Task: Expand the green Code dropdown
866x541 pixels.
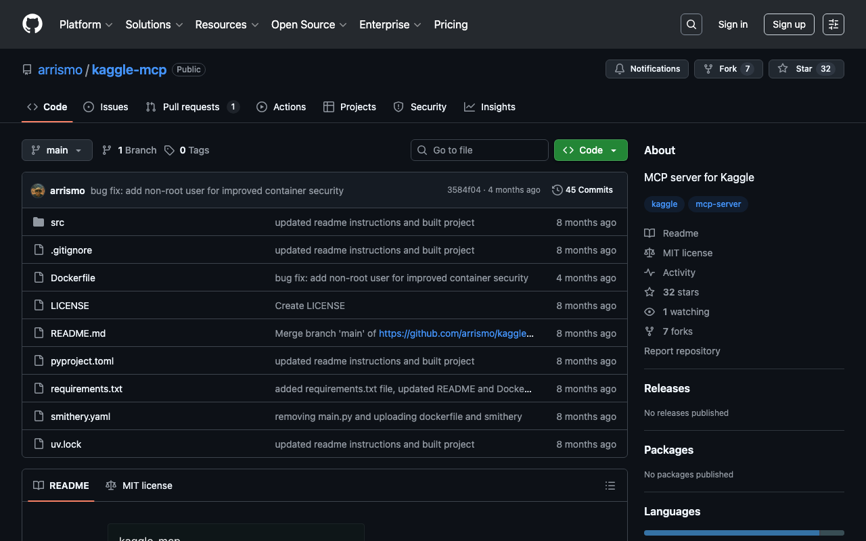Action: coord(590,150)
